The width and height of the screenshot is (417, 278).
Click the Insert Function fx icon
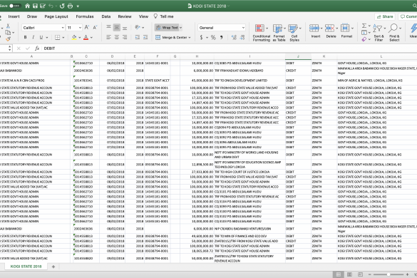(37, 48)
